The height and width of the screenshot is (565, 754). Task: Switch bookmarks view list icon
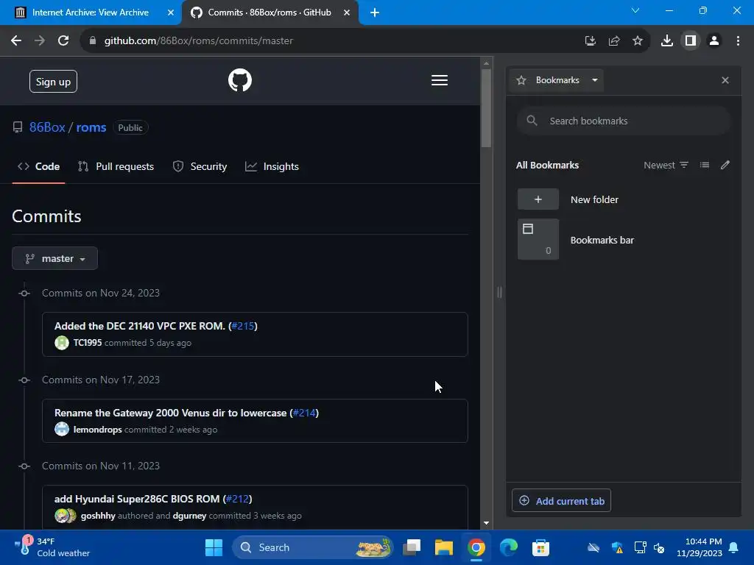[705, 165]
